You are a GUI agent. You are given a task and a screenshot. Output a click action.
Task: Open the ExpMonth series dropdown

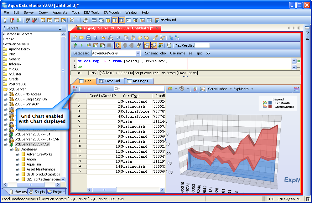(x=252, y=89)
